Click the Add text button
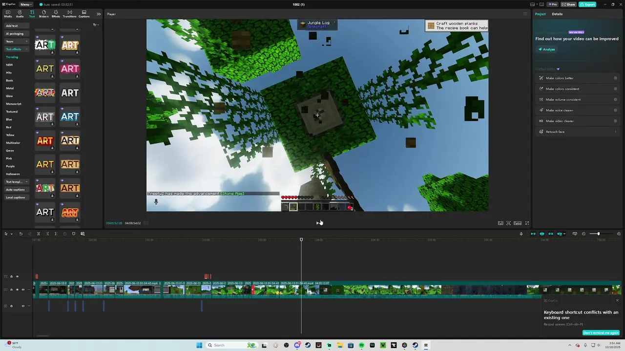 [x=17, y=26]
